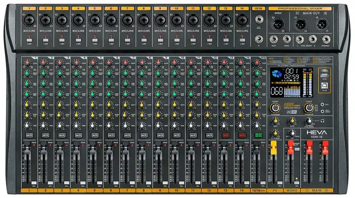The width and height of the screenshot is (355, 198).
Task: Click the MAIN OUT left XLR connector
Action: 300,24
